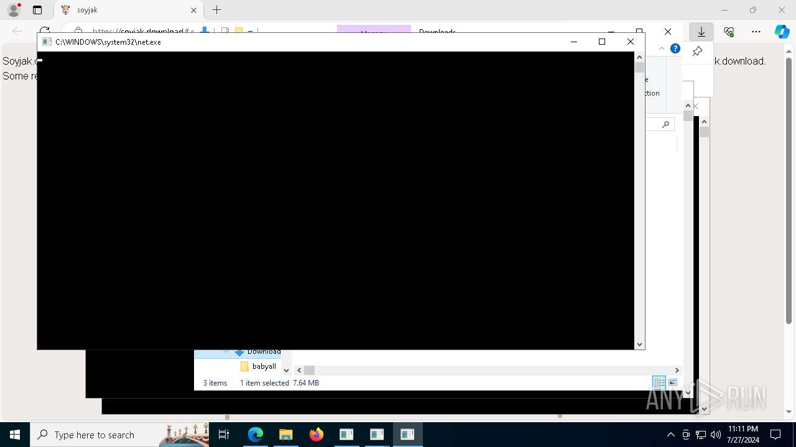Image resolution: width=796 pixels, height=447 pixels.
Task: Open Edge Settings and more menu
Action: [756, 32]
